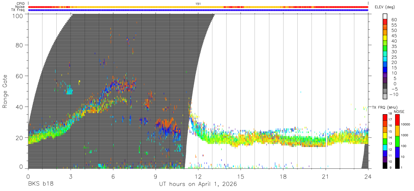Click the 'ELEV (deg)' colorbar title
Image resolution: width=414 pixels, height=191 pixels.
385,7
